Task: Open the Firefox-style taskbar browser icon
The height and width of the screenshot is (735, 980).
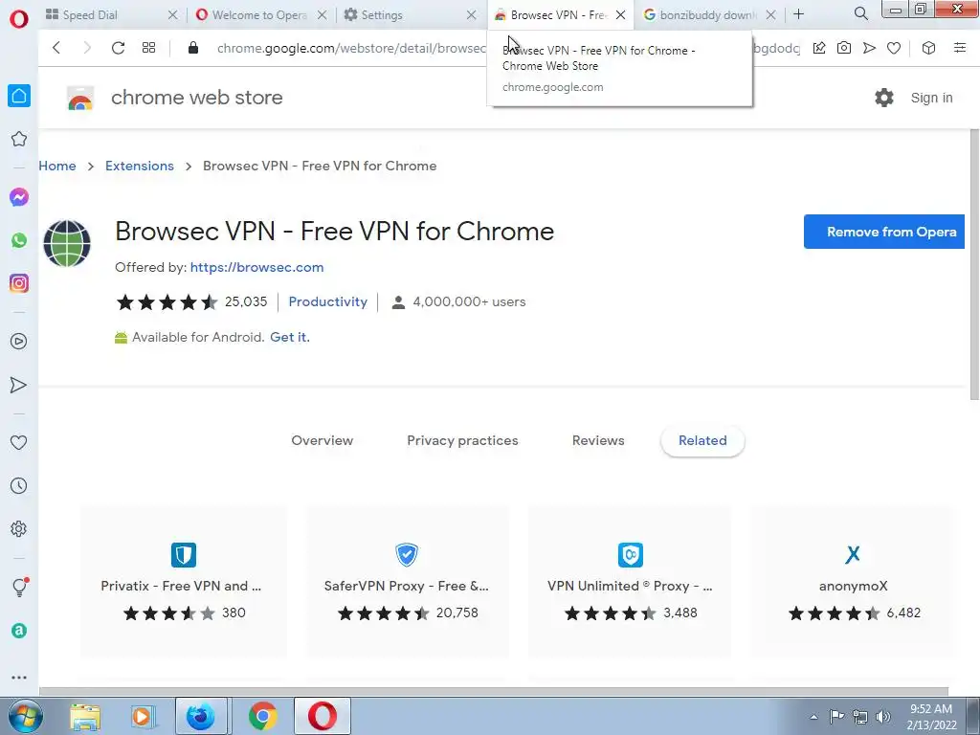Action: point(201,716)
